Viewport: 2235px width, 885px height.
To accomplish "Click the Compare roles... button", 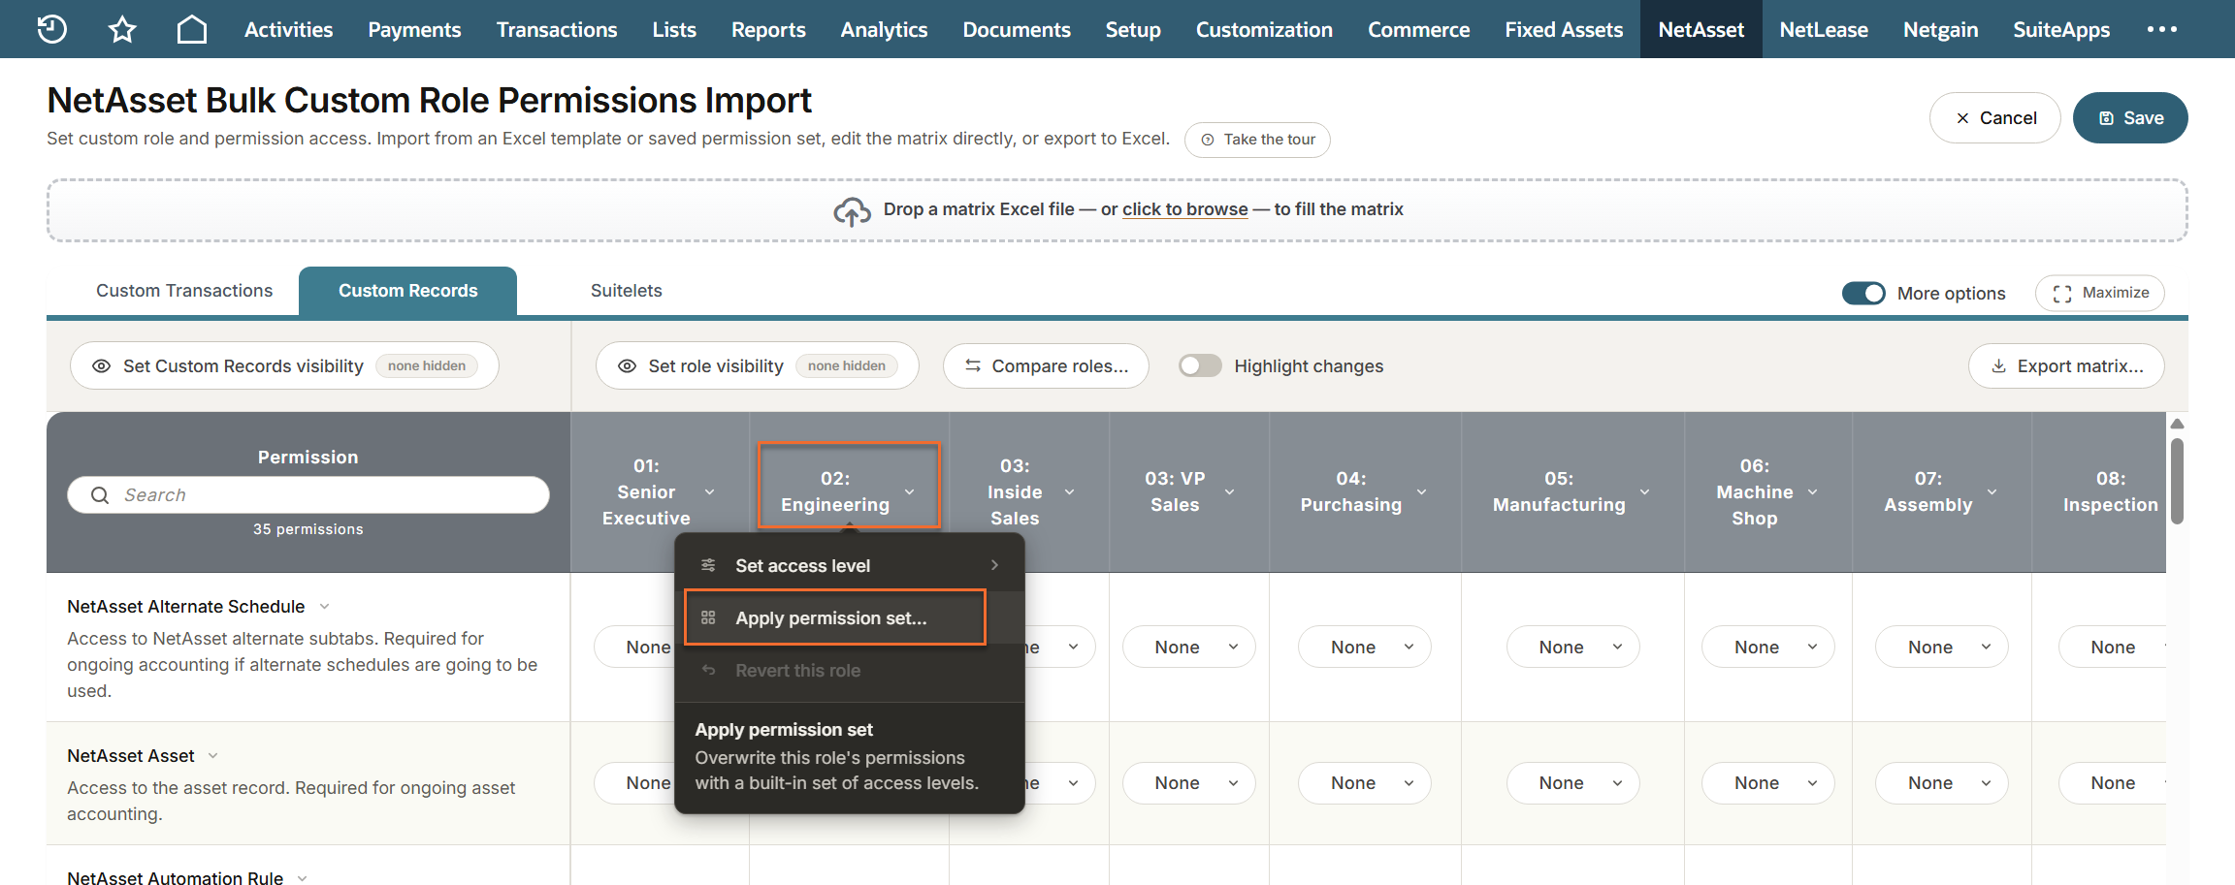I will [1046, 365].
